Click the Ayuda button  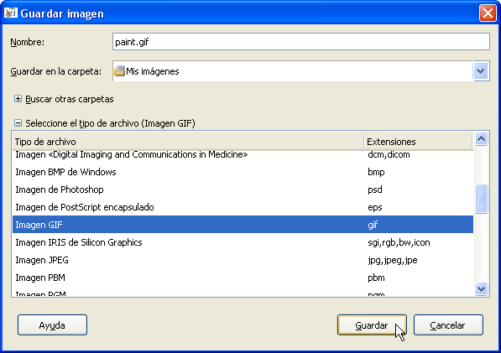click(x=52, y=325)
